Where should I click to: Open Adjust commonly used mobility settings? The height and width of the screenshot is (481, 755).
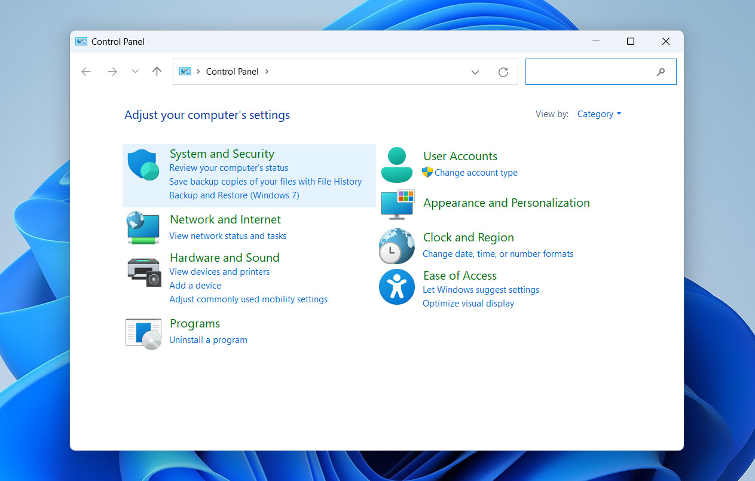(249, 299)
